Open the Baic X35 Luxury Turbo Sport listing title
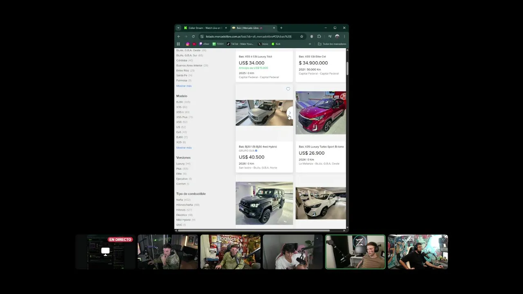The width and height of the screenshot is (523, 294). pos(321,147)
